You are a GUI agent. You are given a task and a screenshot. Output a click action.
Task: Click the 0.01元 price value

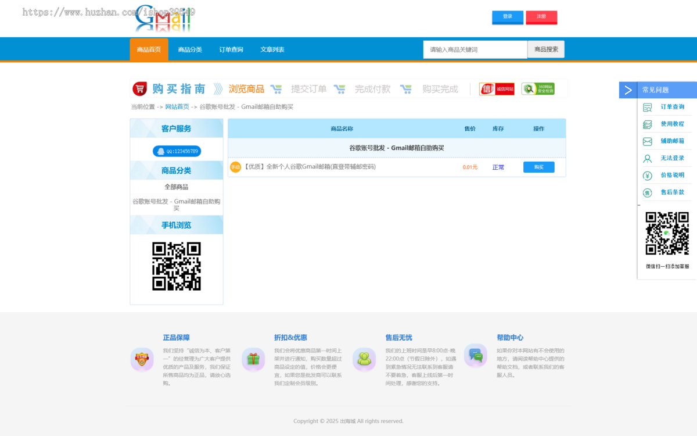[470, 167]
